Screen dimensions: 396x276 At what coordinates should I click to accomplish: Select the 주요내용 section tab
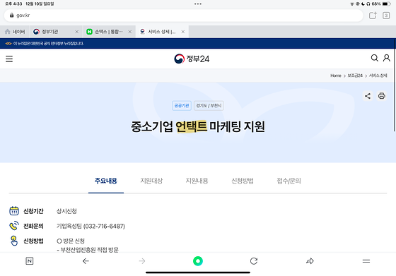[x=106, y=181]
